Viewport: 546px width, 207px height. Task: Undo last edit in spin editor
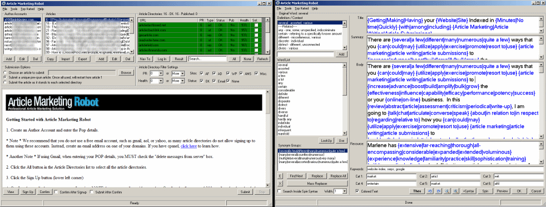(x=429, y=191)
